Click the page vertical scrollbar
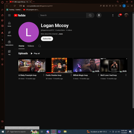134x134 pixels. coord(133,61)
